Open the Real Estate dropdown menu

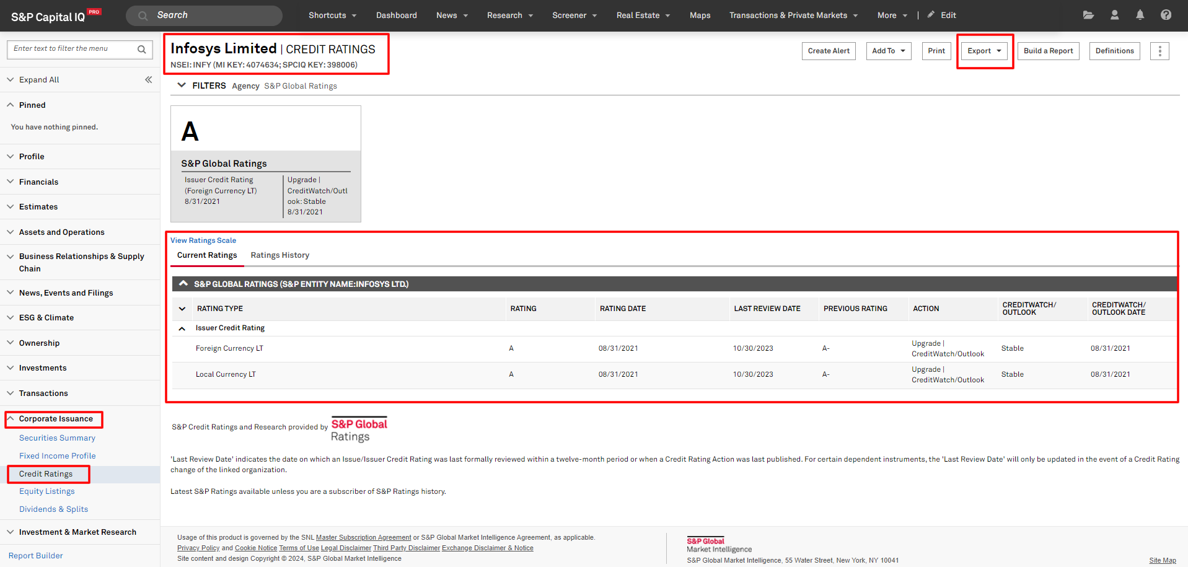[643, 15]
